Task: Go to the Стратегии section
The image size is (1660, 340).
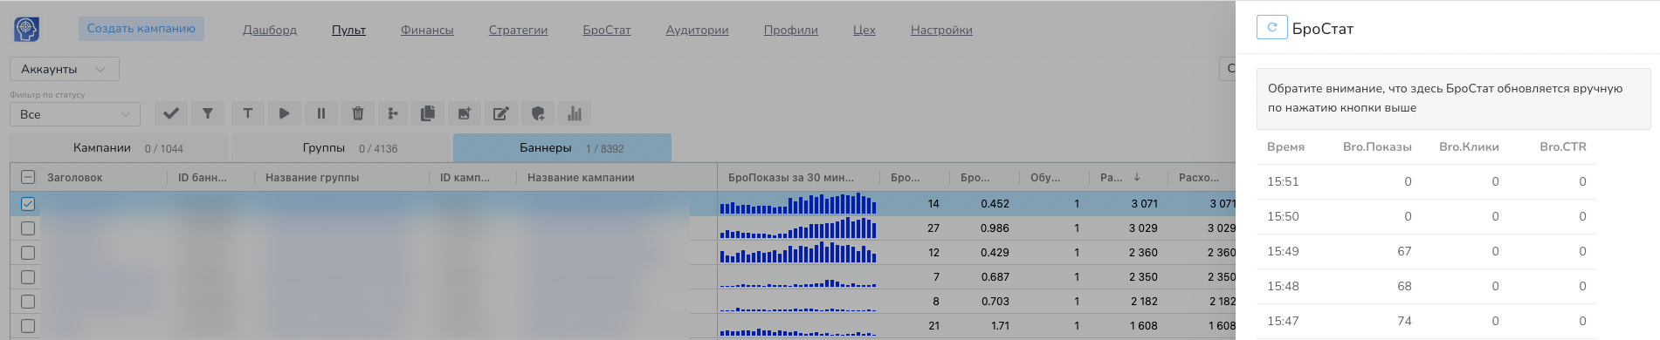Action: (518, 30)
